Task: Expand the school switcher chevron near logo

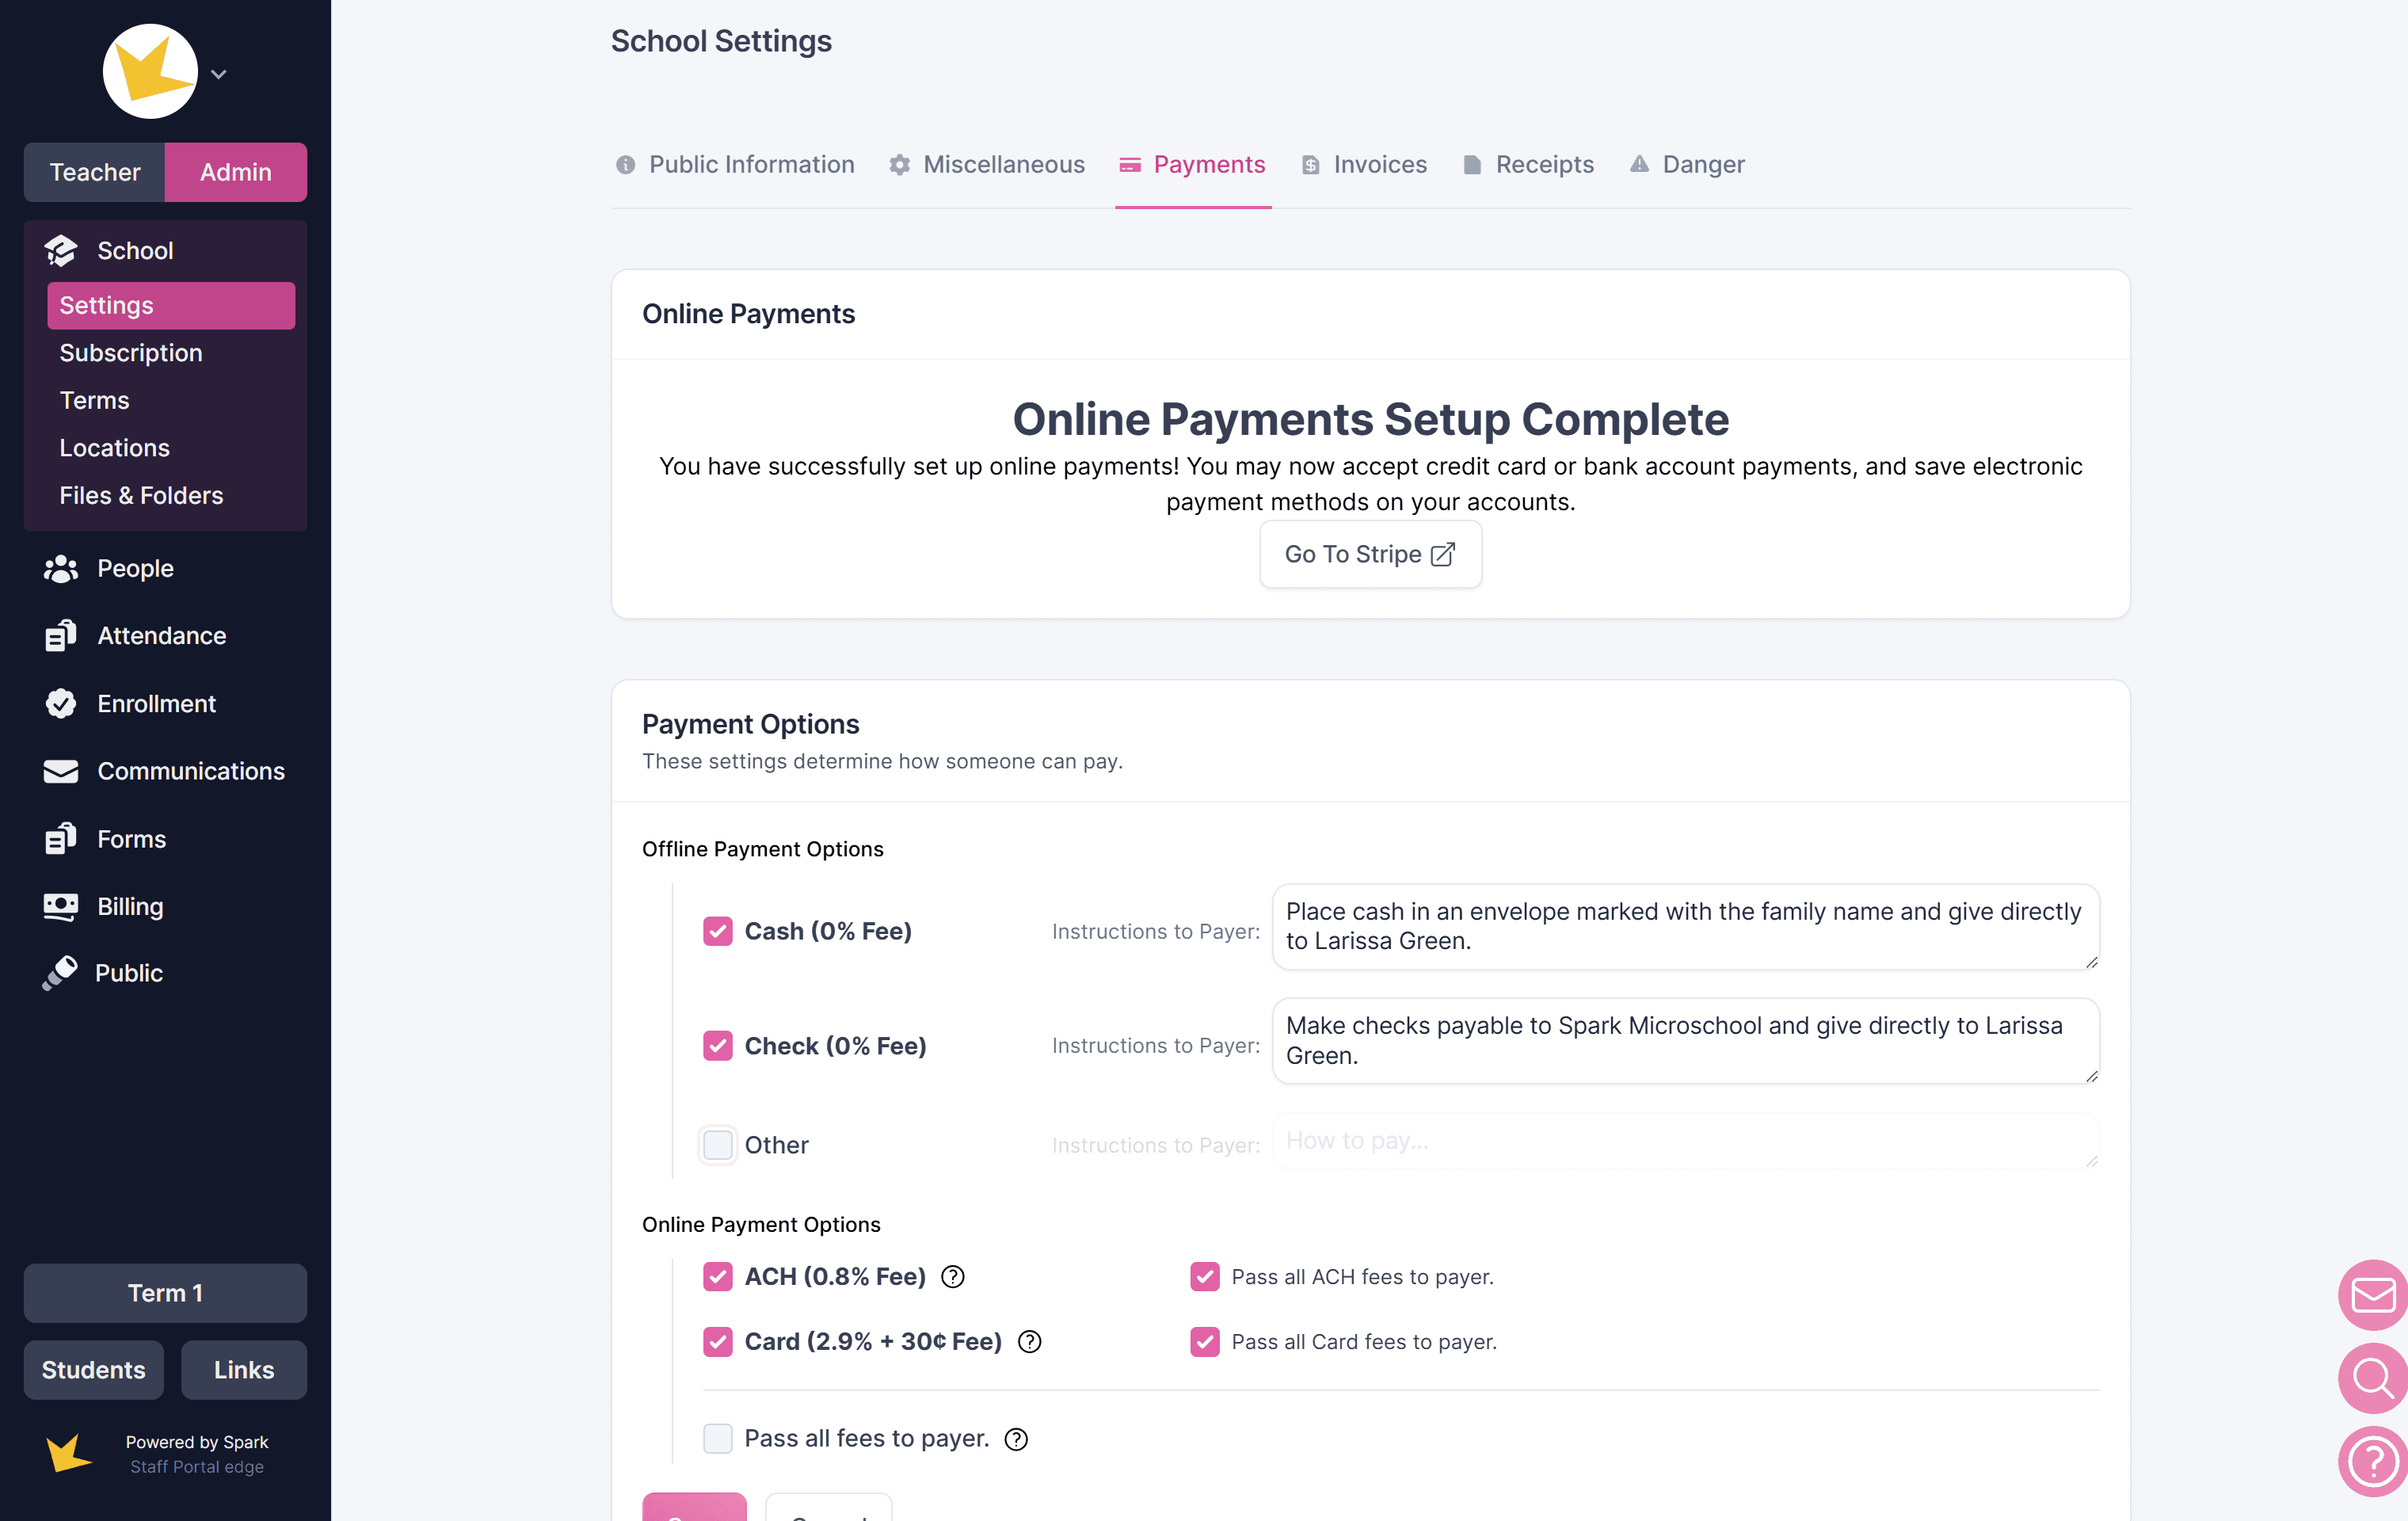Action: [x=219, y=74]
